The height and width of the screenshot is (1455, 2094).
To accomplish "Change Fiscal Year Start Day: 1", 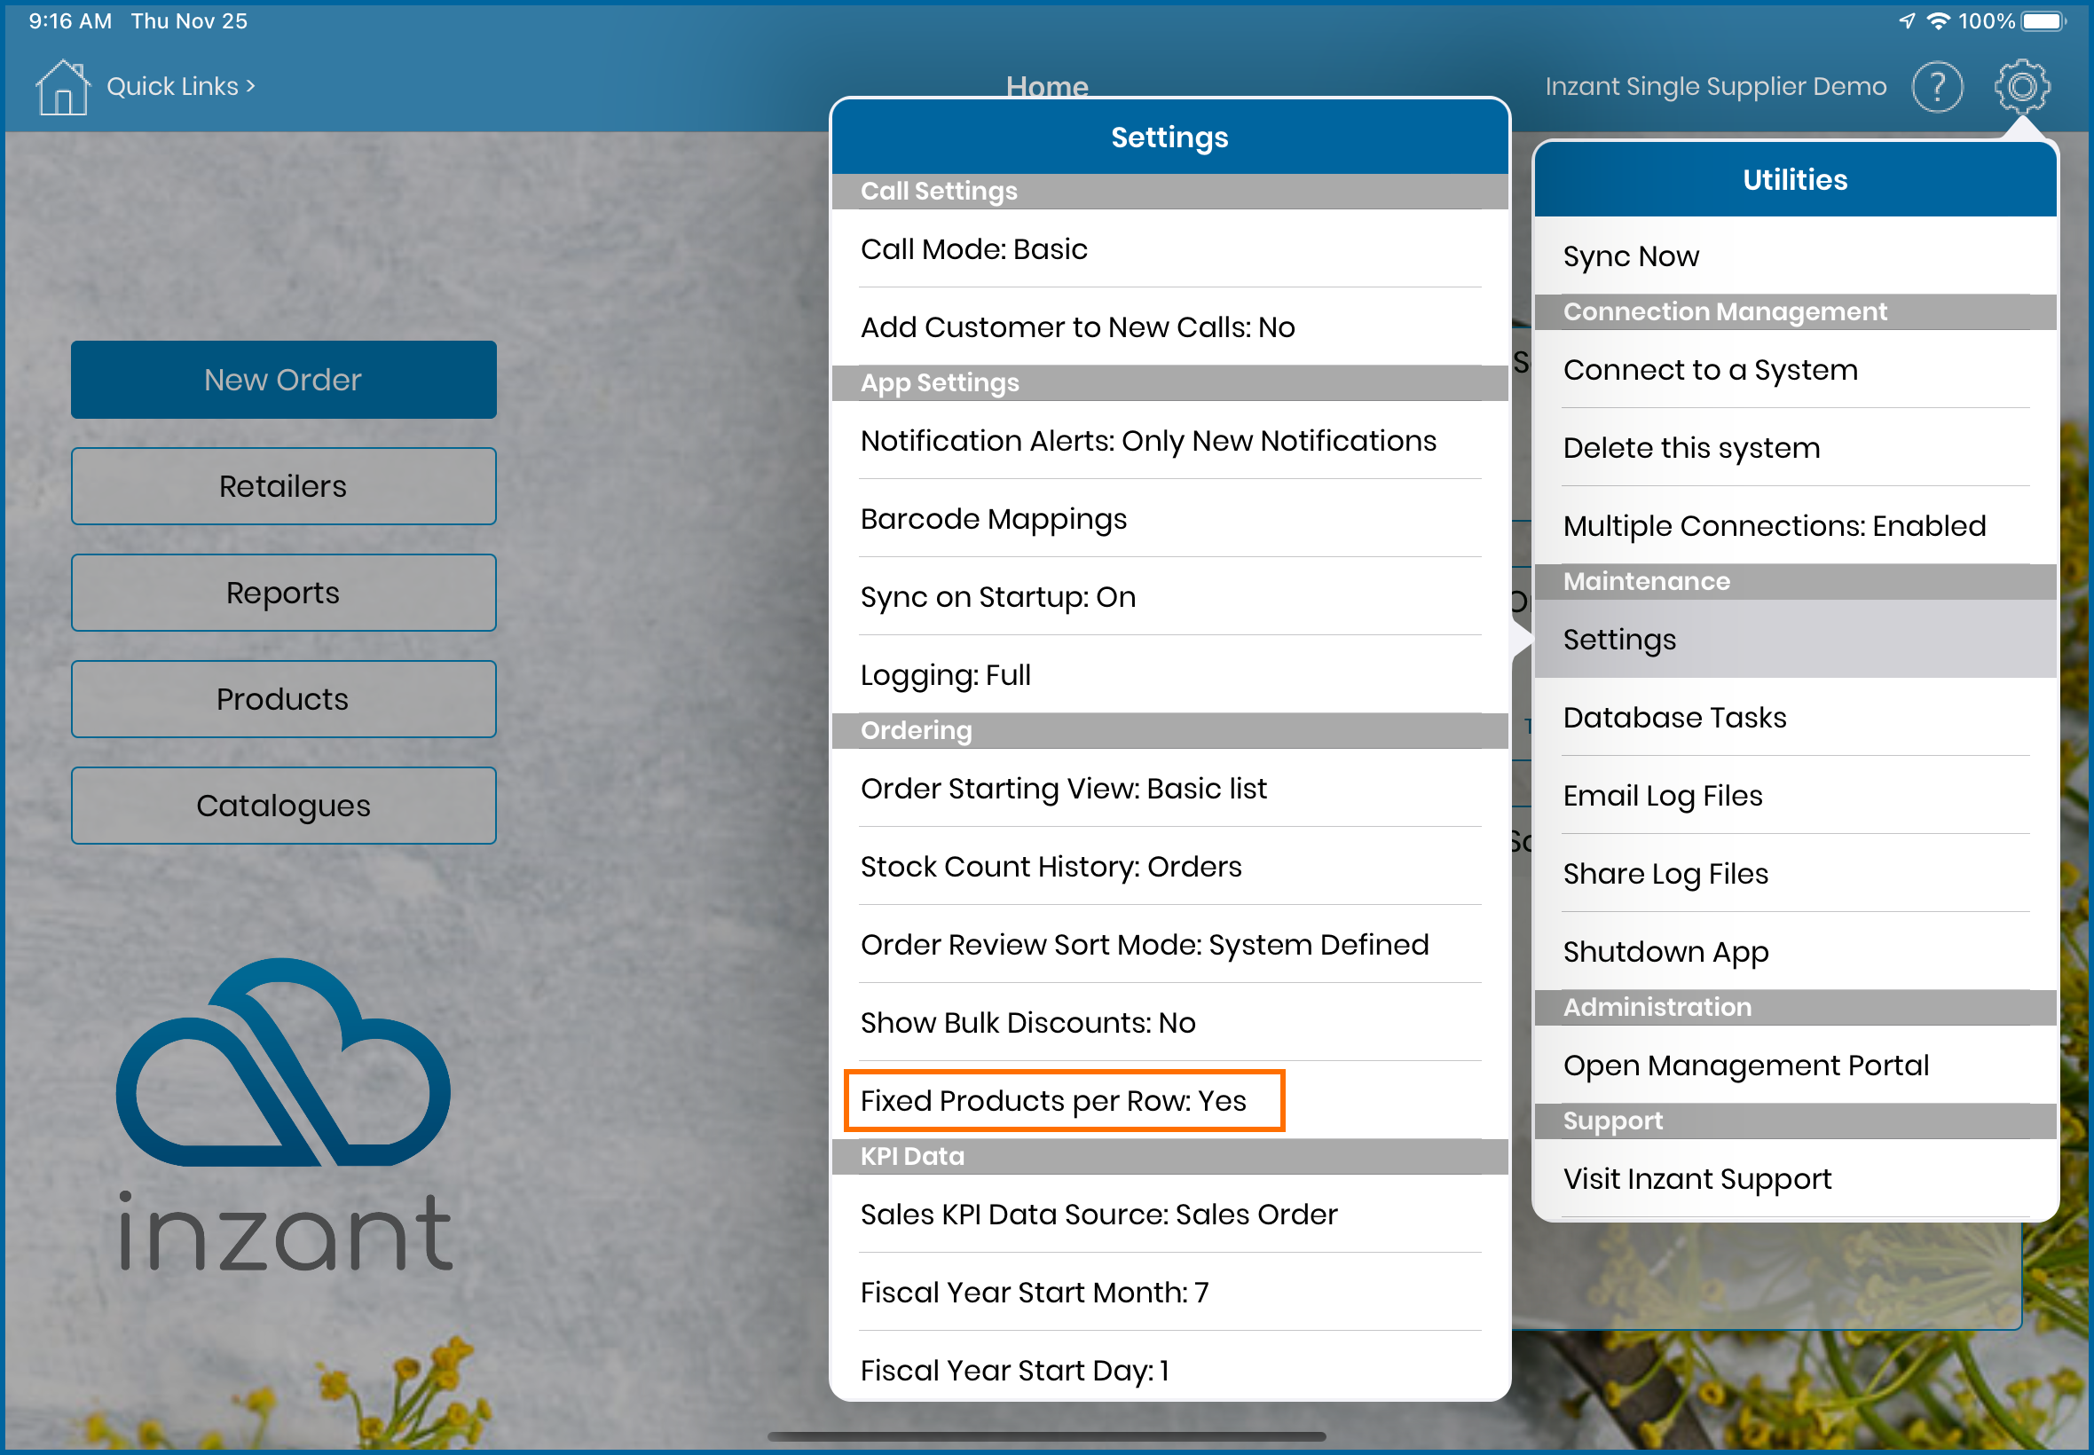I will pos(1169,1366).
